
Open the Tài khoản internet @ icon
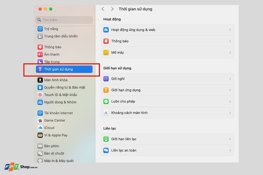pyautogui.click(x=40, y=113)
